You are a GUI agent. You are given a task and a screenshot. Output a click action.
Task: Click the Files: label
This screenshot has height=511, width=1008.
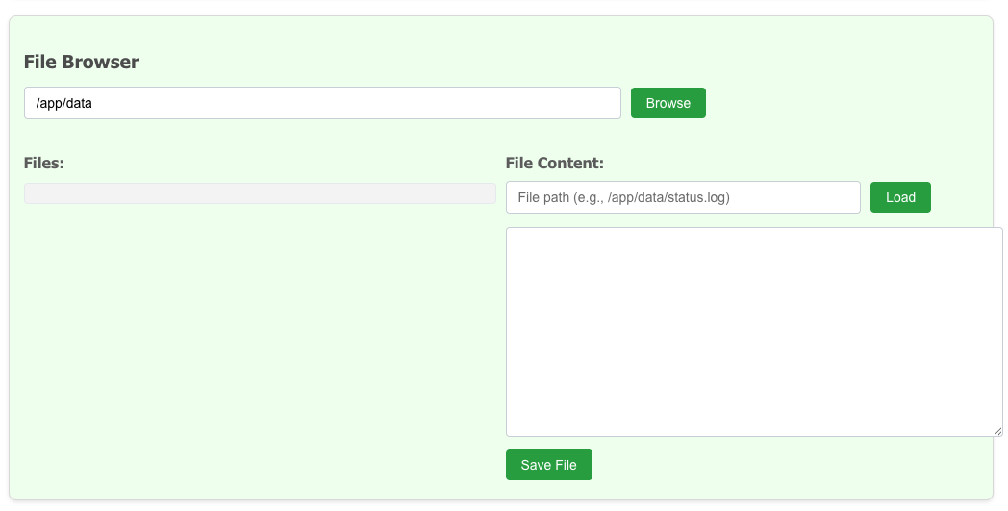tap(44, 163)
